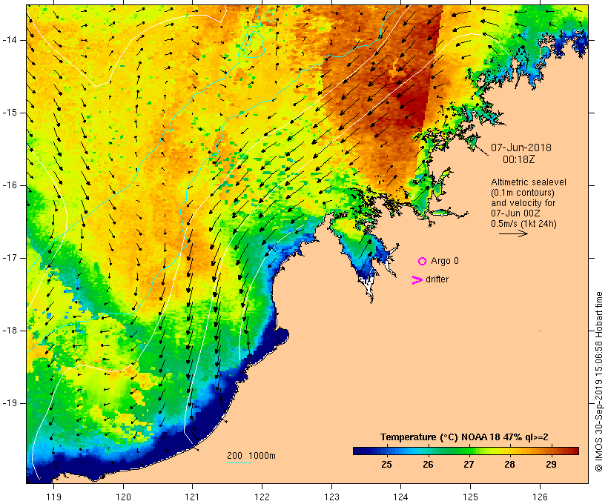The width and height of the screenshot is (608, 504).
Task: Click the 'and velocity for' text line
Action: 523,203
